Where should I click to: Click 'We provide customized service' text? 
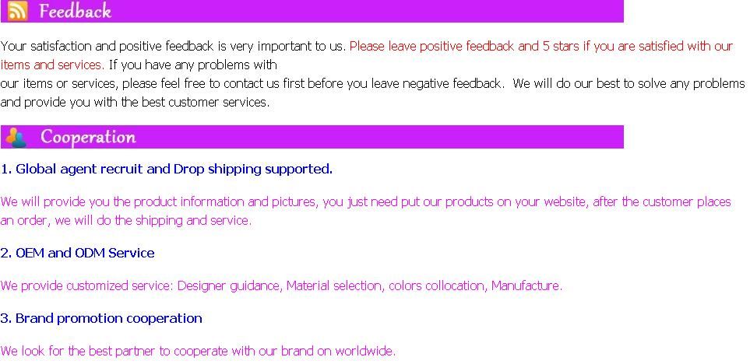[281, 286]
